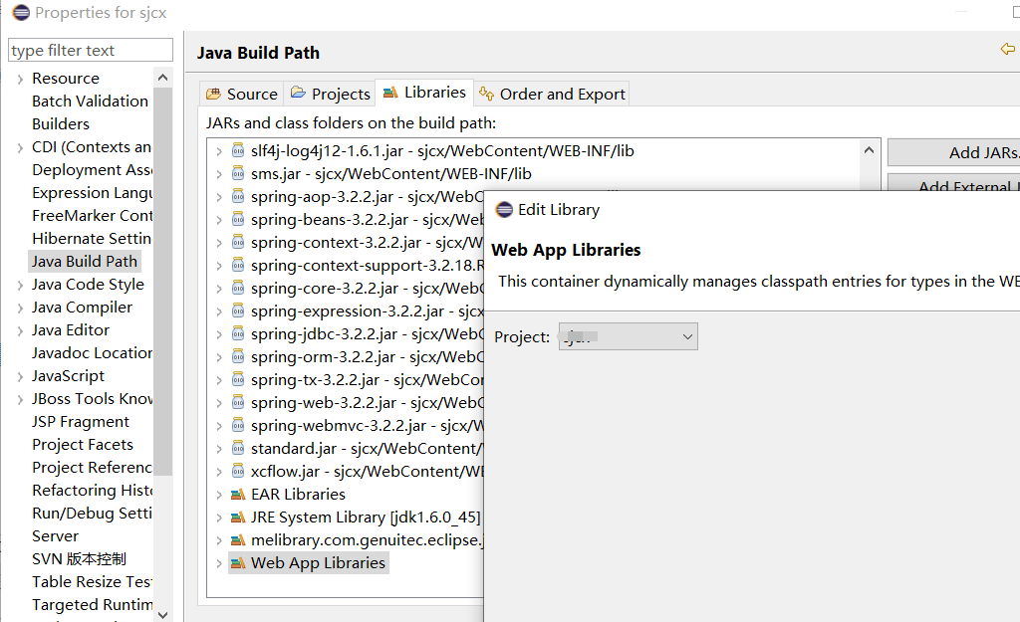The image size is (1020, 622).
Task: Select JSP Fragment in sidebar
Action: pos(81,422)
